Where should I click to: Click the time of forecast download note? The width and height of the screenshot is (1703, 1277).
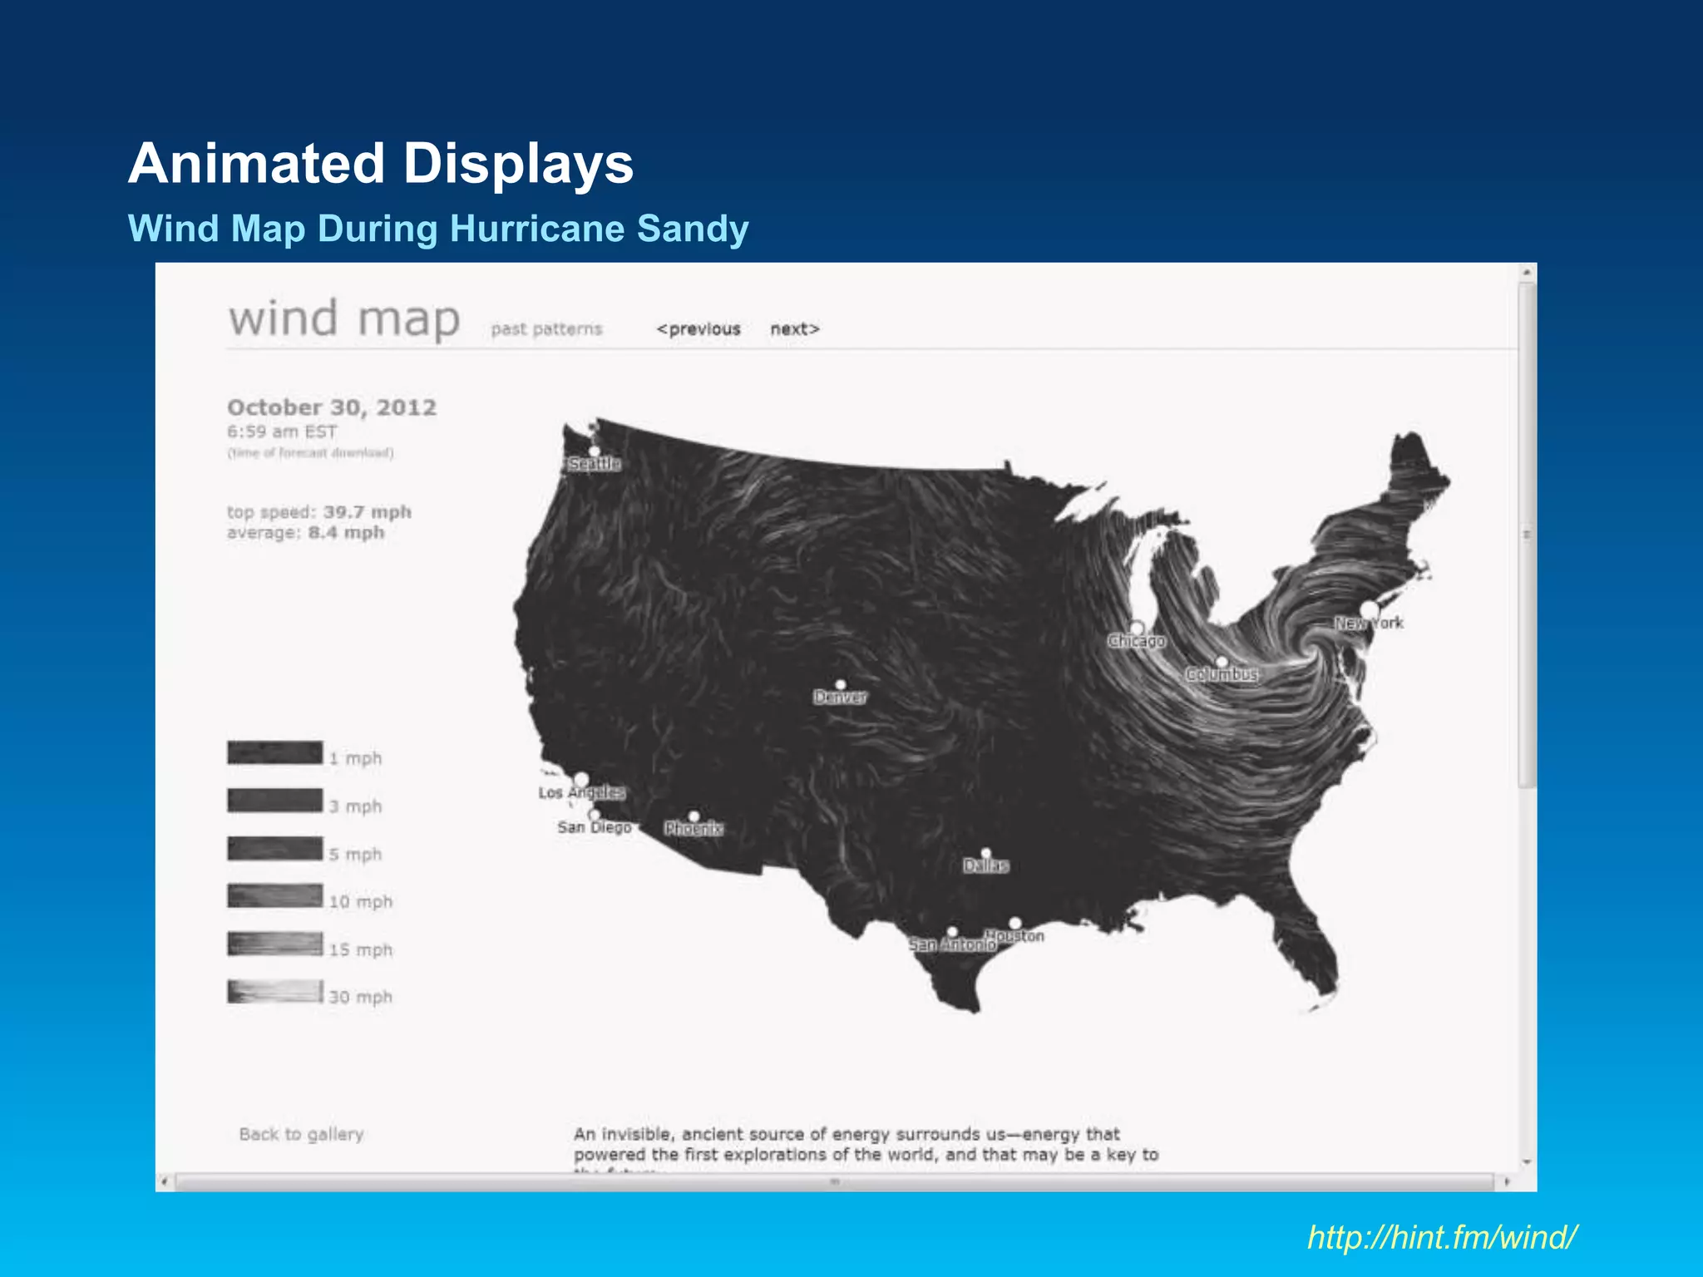(310, 453)
